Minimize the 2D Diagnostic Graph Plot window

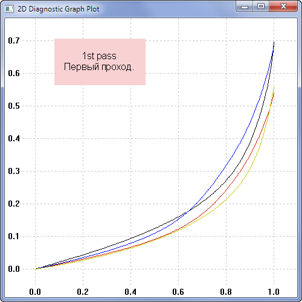click(x=245, y=7)
